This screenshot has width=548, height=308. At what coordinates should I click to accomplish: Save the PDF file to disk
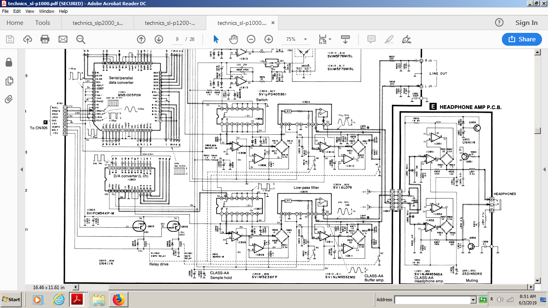pyautogui.click(x=10, y=39)
